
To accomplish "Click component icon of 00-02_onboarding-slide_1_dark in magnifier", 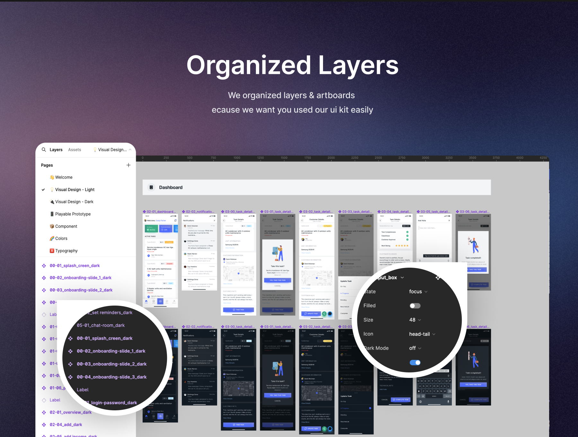I will point(70,351).
